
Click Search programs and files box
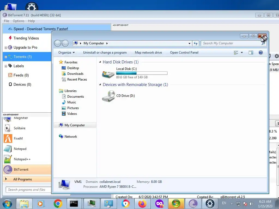click(28, 190)
